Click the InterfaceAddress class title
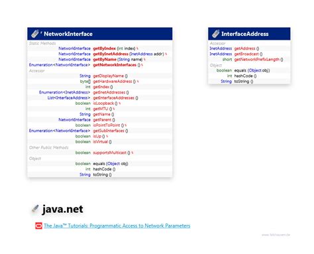Image resolution: width=314 pixels, height=254 pixels. [x=245, y=34]
